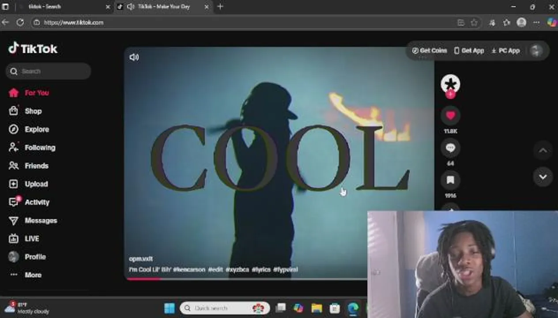Open the creator's avatar
The width and height of the screenshot is (558, 318).
pos(450,83)
